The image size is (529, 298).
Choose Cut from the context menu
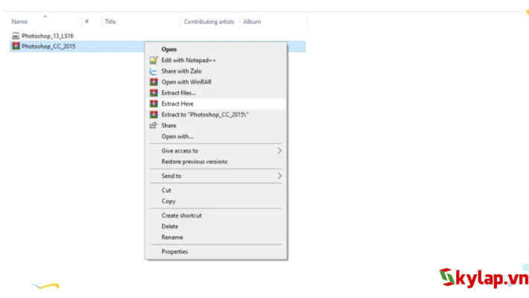coord(167,190)
